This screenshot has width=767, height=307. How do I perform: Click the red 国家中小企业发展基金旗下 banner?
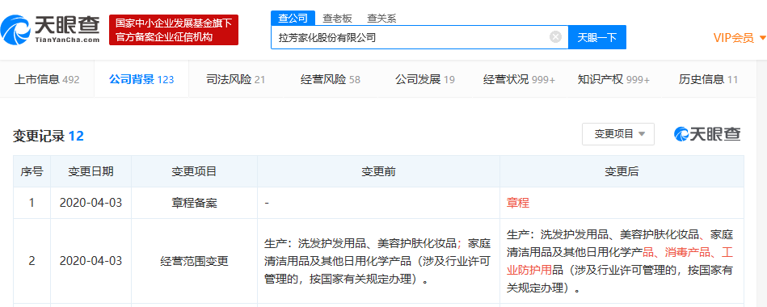coord(174,30)
